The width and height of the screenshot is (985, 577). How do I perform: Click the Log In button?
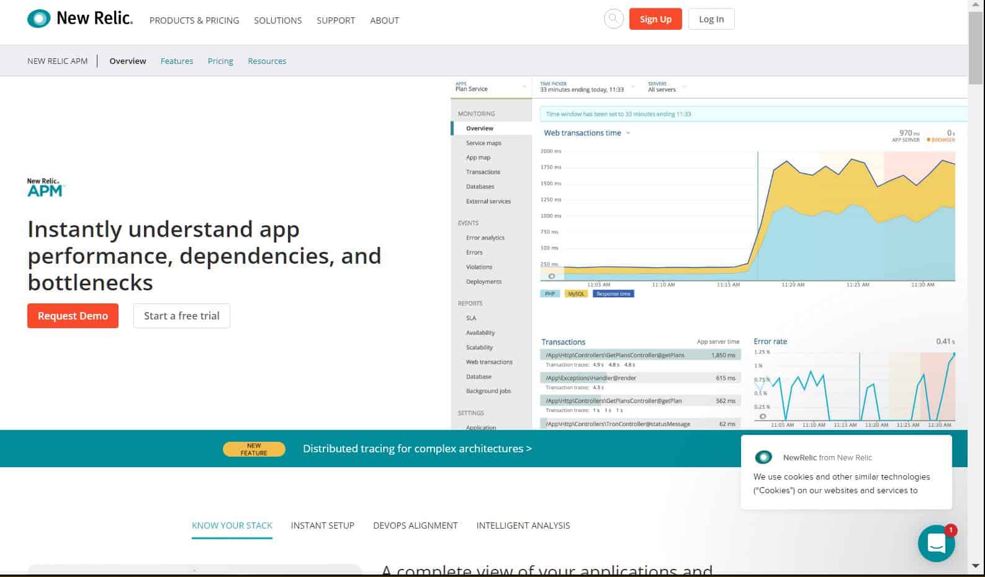[x=711, y=19]
